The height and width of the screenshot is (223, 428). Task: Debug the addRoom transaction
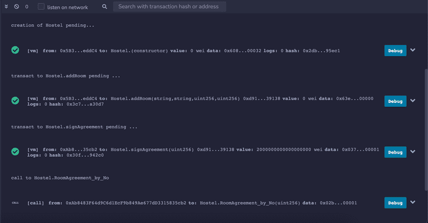click(395, 101)
